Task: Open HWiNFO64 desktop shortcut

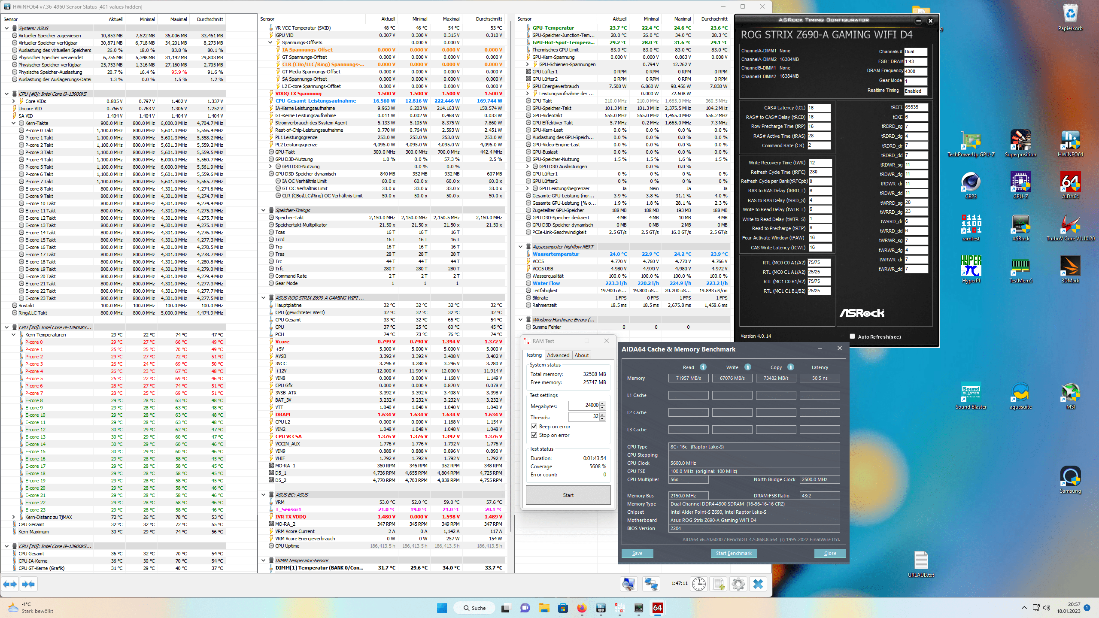Action: pyautogui.click(x=1070, y=144)
